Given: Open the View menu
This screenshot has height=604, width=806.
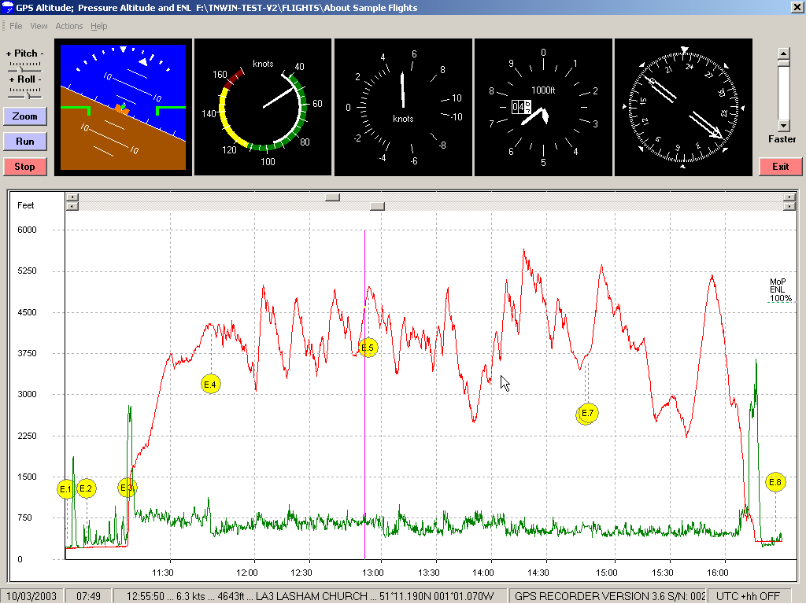Looking at the screenshot, I should pyautogui.click(x=39, y=26).
